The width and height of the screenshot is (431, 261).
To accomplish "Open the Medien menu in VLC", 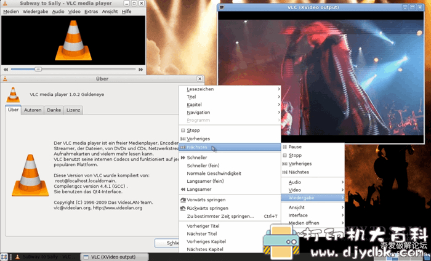I will point(11,12).
